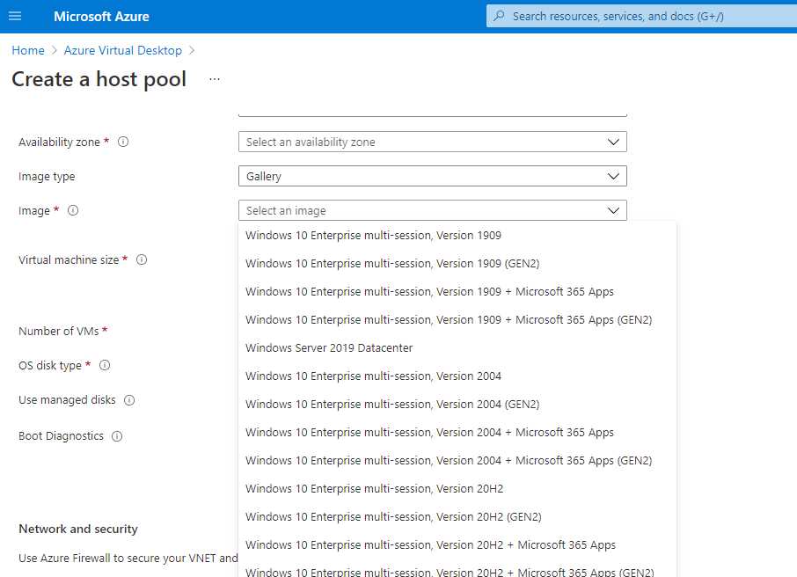The height and width of the screenshot is (577, 797).
Task: Click info icon next to Availability zone
Action: [123, 142]
